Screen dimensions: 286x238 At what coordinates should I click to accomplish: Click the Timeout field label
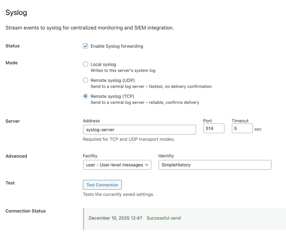click(240, 121)
